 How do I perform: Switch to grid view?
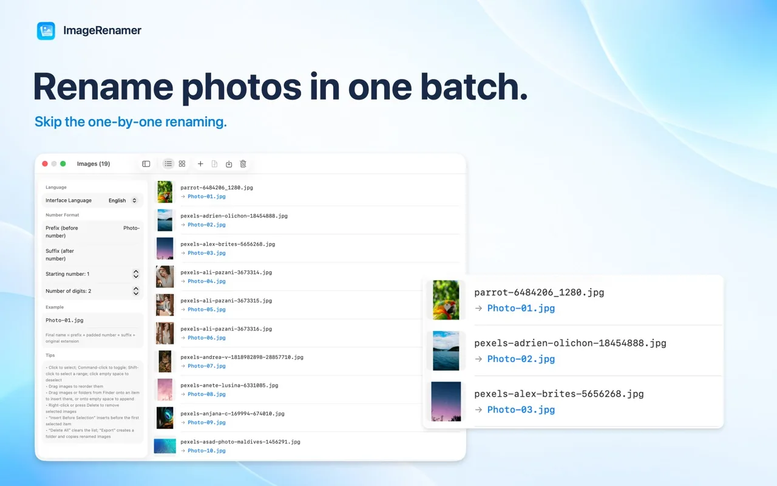(x=182, y=164)
